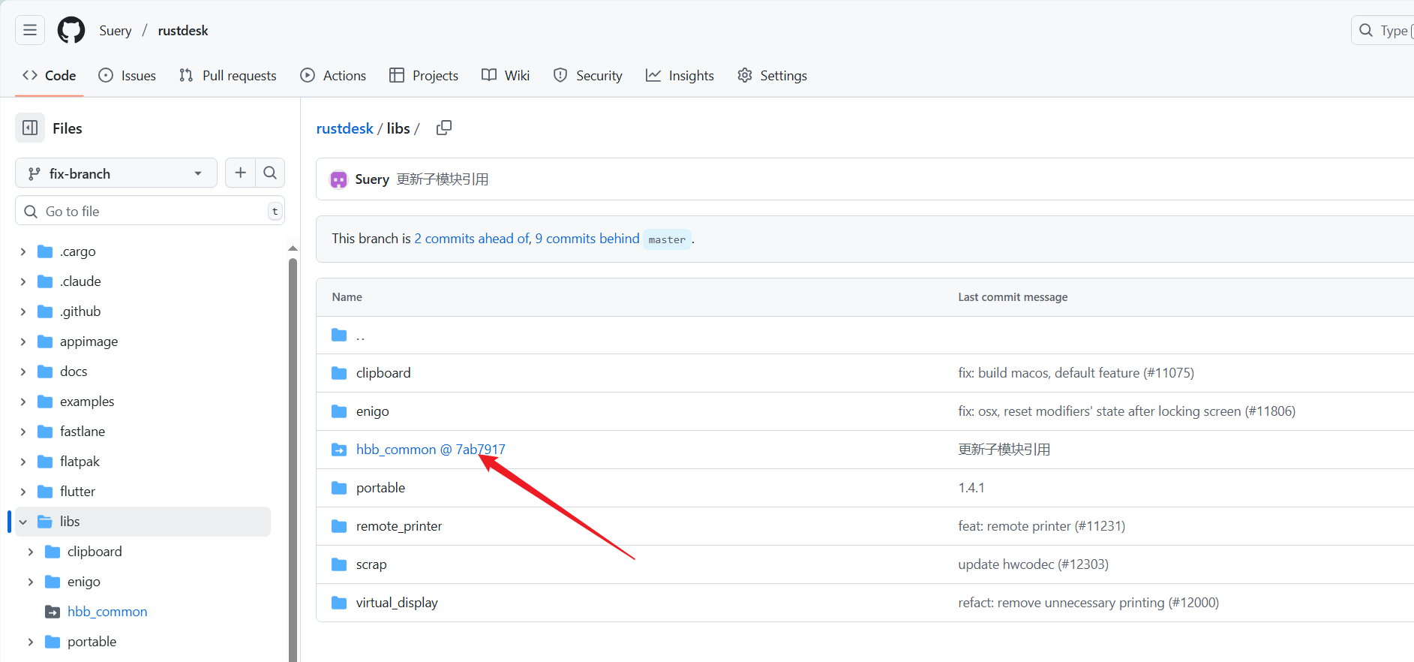1414x662 pixels.
Task: Expand the docs folder in tree
Action: 23,372
